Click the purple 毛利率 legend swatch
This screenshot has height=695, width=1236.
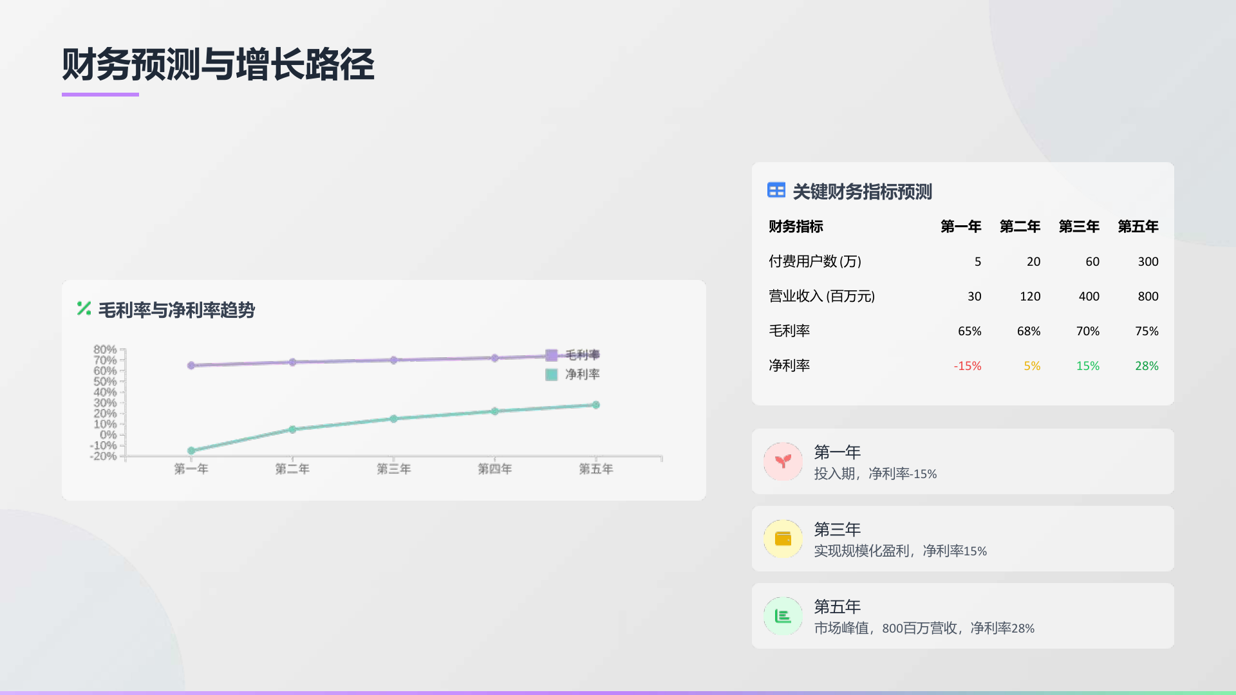tap(551, 355)
